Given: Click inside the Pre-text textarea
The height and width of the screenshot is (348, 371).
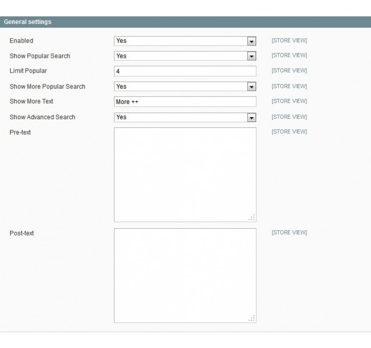Looking at the screenshot, I should [185, 175].
